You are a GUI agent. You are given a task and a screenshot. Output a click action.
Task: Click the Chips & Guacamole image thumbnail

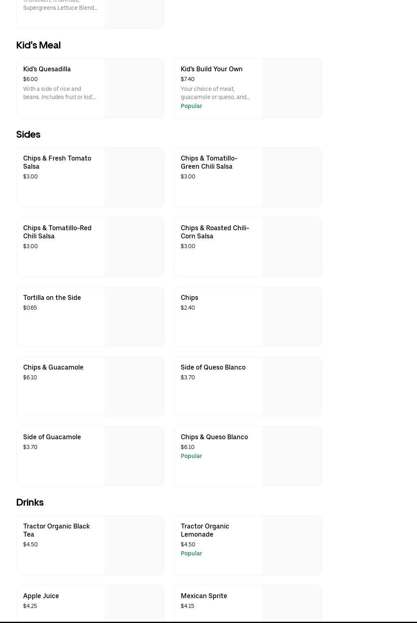pyautogui.click(x=134, y=387)
